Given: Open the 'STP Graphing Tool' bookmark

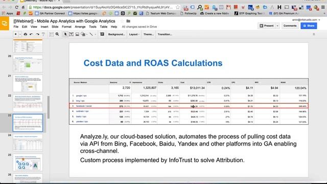Looking at the screenshot, I should point(250,13).
